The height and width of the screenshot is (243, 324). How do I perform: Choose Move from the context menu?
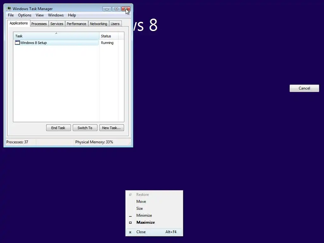tap(154, 202)
